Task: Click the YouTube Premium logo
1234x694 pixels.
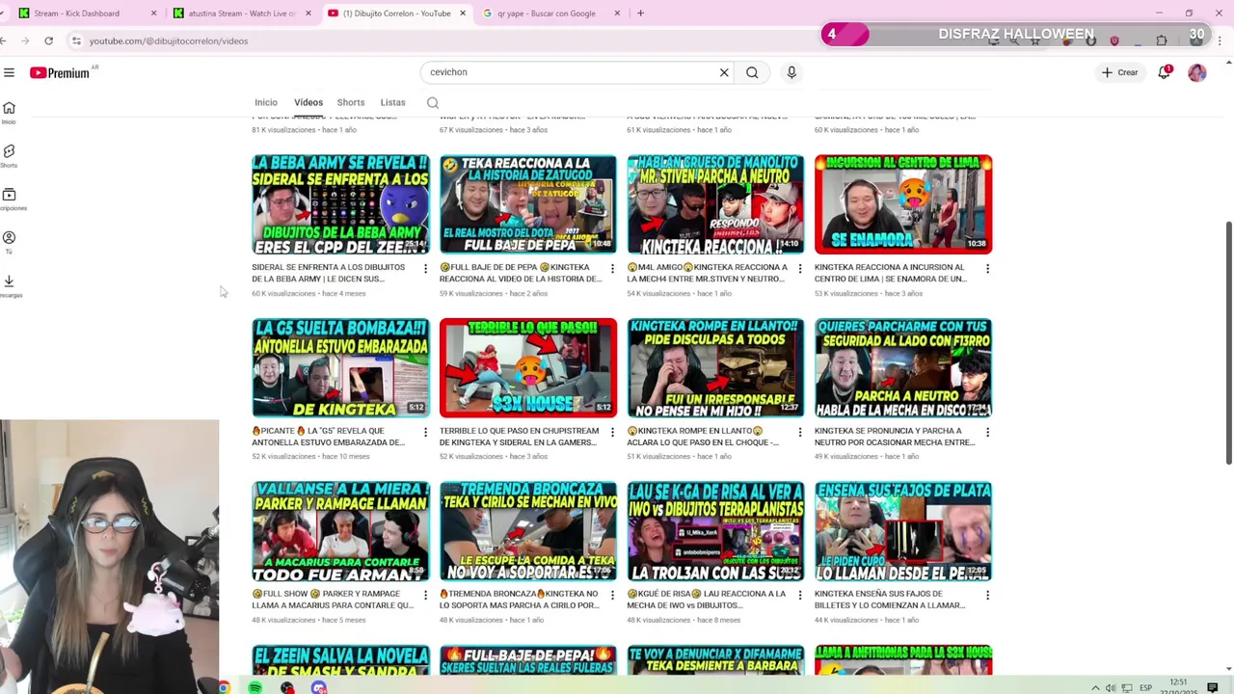Action: [60, 72]
